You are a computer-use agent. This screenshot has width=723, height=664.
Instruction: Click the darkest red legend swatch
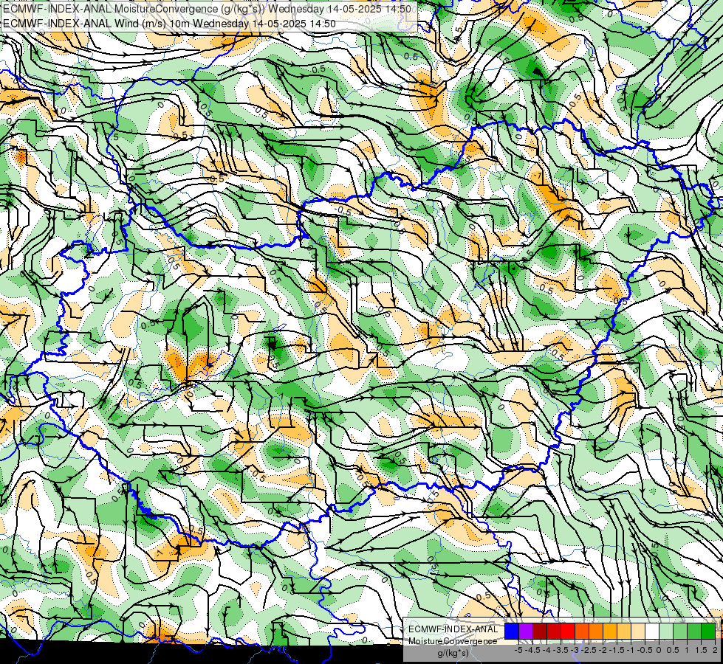pyautogui.click(x=540, y=632)
